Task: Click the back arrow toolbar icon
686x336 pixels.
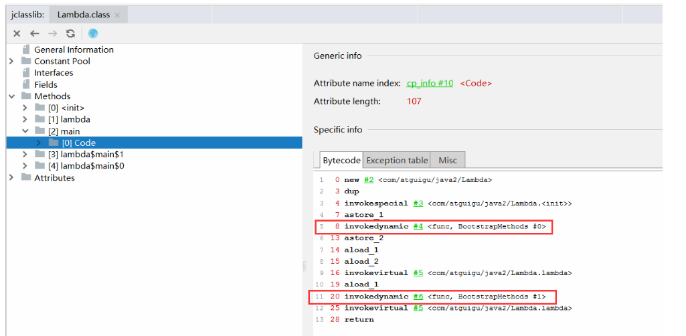Action: (35, 33)
